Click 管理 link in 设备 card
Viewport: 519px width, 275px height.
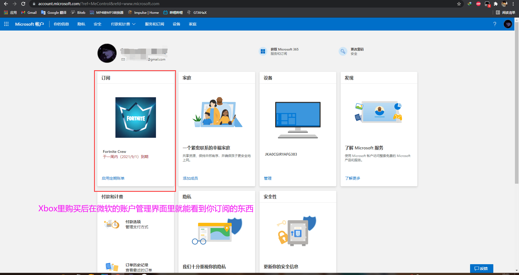(268, 178)
